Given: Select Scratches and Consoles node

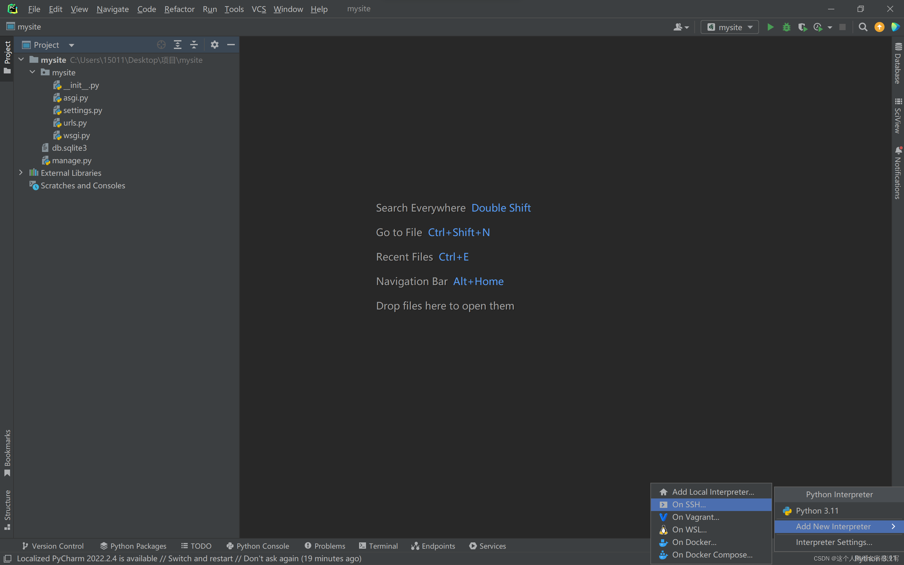Looking at the screenshot, I should [x=77, y=185].
